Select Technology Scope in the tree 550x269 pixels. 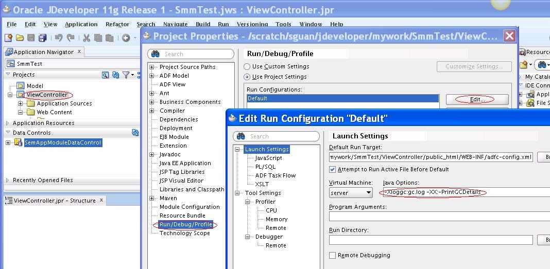(185, 234)
